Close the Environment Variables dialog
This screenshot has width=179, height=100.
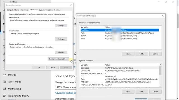[163, 16]
